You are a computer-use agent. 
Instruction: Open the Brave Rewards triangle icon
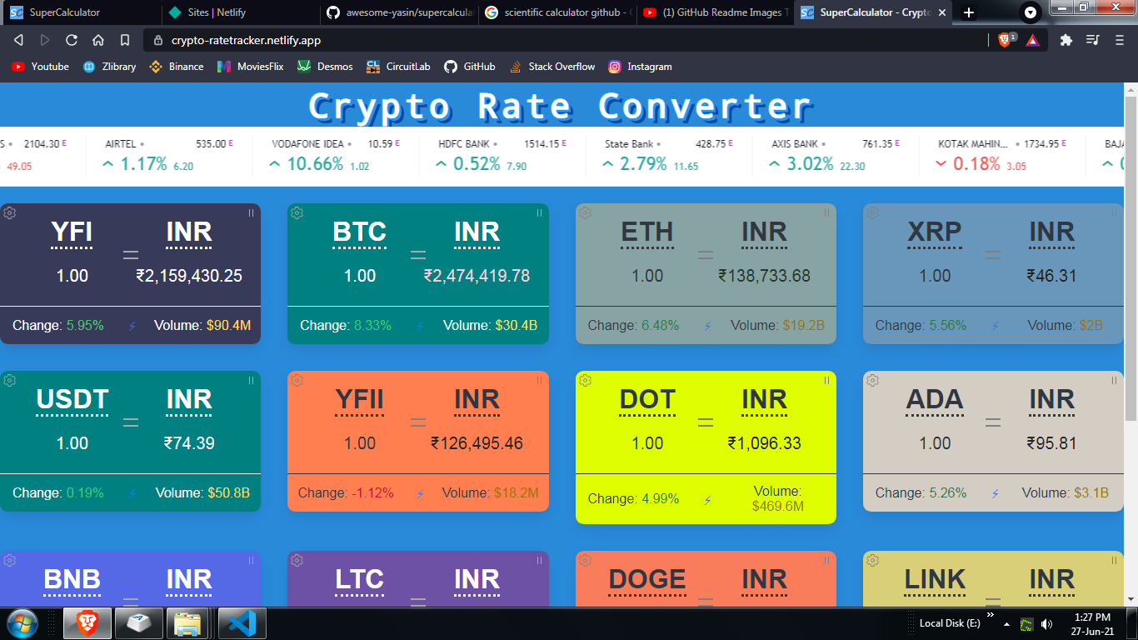pos(1032,40)
